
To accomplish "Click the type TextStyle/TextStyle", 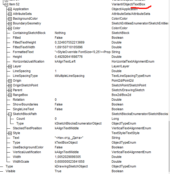I will pos(125,133).
